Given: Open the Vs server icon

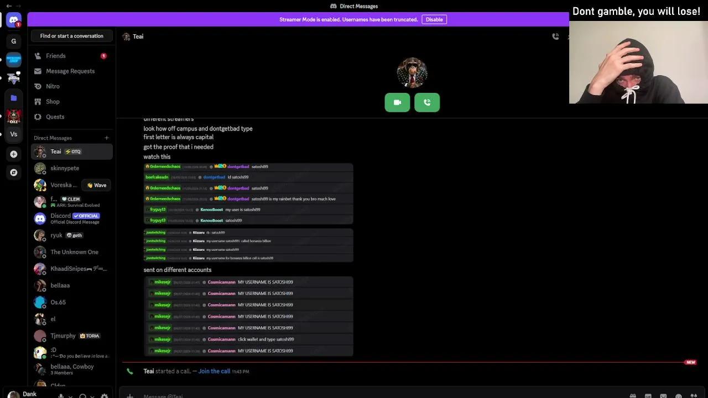Looking at the screenshot, I should (14, 134).
